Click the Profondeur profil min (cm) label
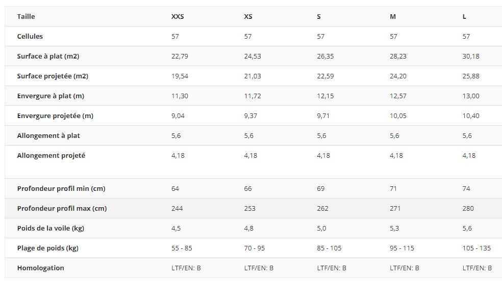 pos(61,189)
